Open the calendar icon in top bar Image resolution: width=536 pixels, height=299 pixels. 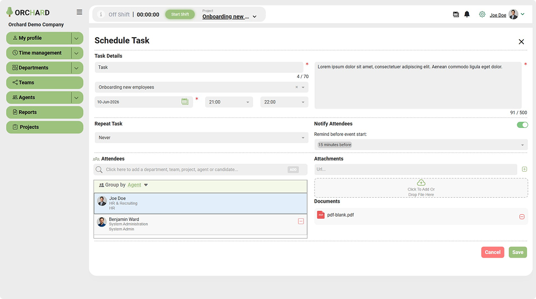(x=456, y=14)
